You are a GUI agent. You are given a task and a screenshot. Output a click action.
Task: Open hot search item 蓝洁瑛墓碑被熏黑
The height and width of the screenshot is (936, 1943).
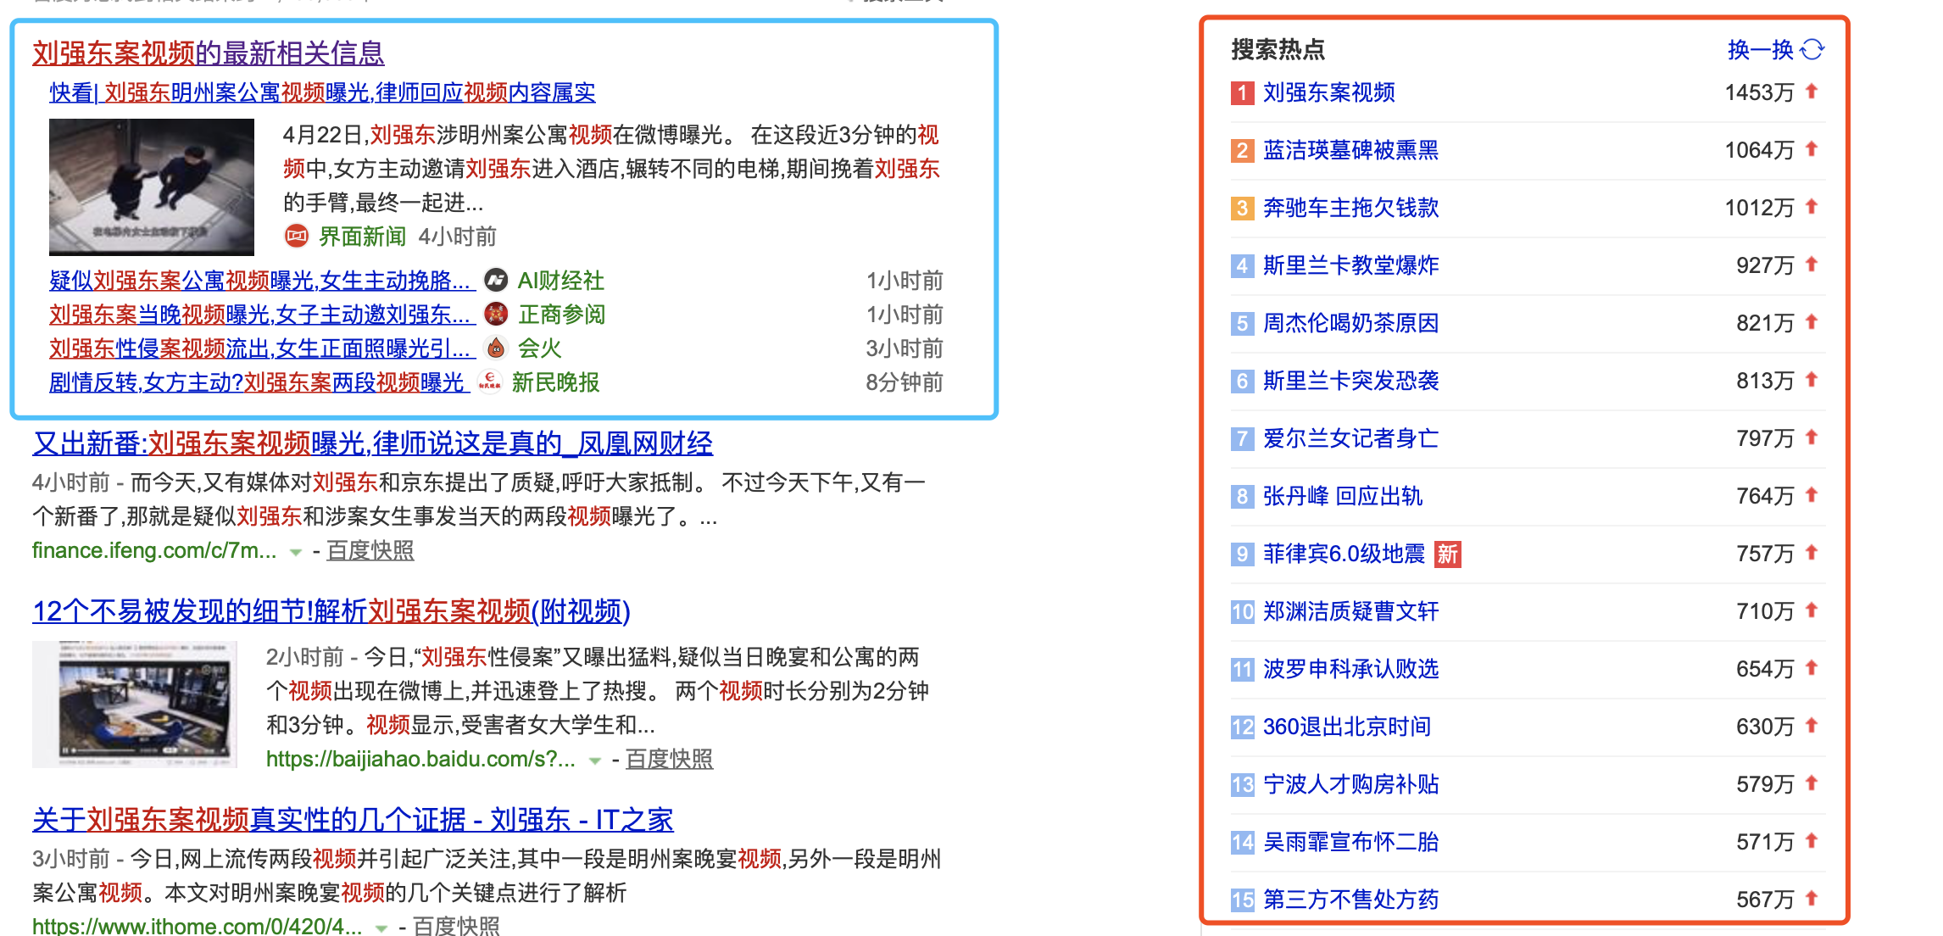click(x=1350, y=150)
